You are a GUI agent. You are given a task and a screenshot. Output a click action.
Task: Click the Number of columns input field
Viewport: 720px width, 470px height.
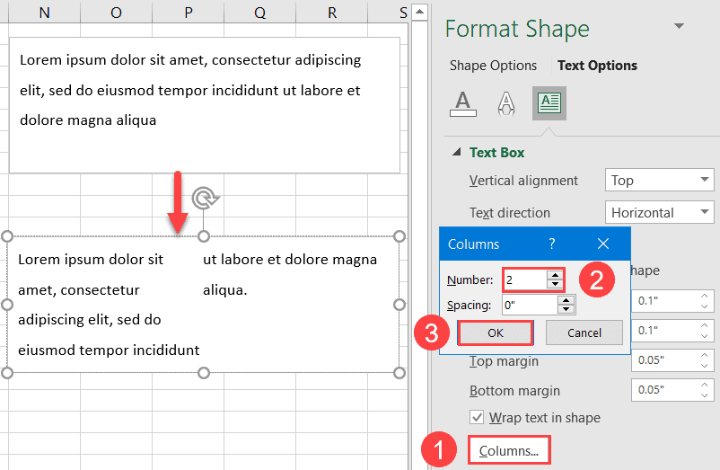[x=525, y=279]
